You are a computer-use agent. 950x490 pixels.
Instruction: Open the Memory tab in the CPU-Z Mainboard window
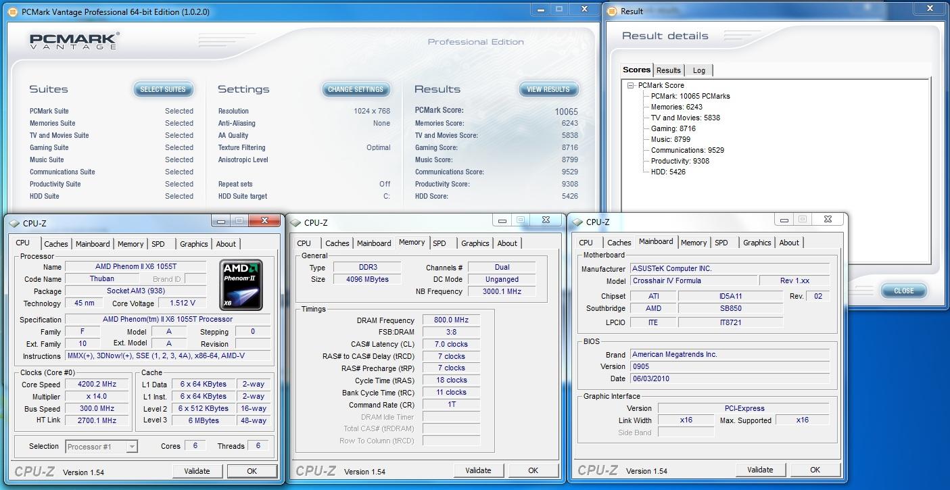(694, 243)
